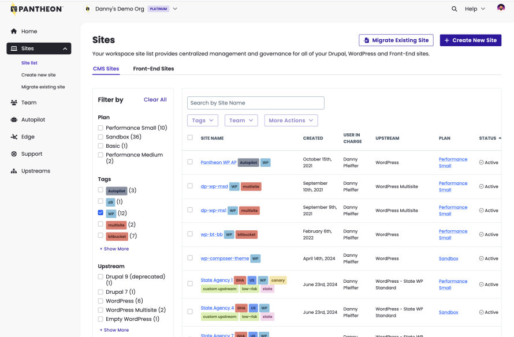Click the bitbucket tag on wp-bt-bb
Screen dimensions: 514x337
247,234
